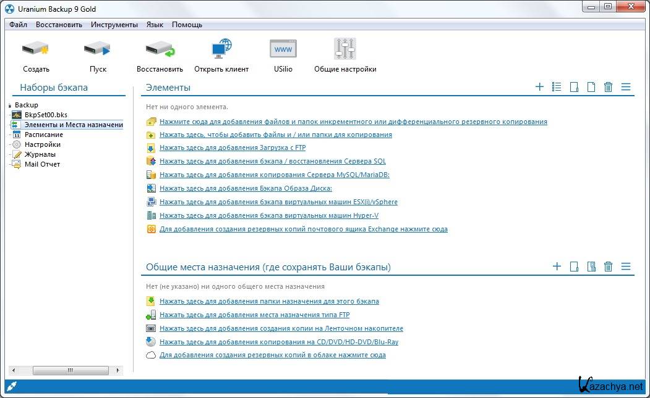Click the horizontal scrollbar thumb in left panel
The image size is (650, 398).
70,370
